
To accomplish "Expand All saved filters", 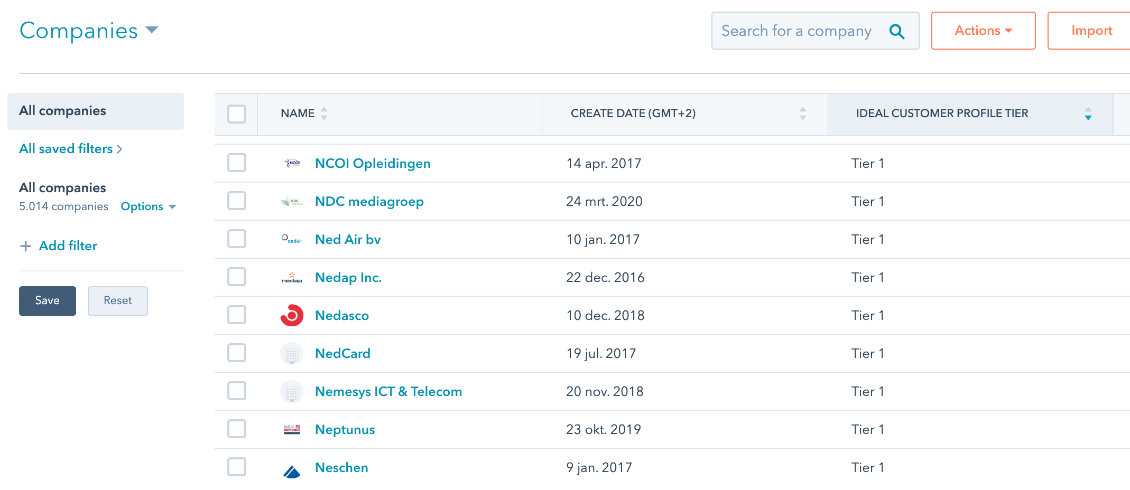I will [71, 149].
